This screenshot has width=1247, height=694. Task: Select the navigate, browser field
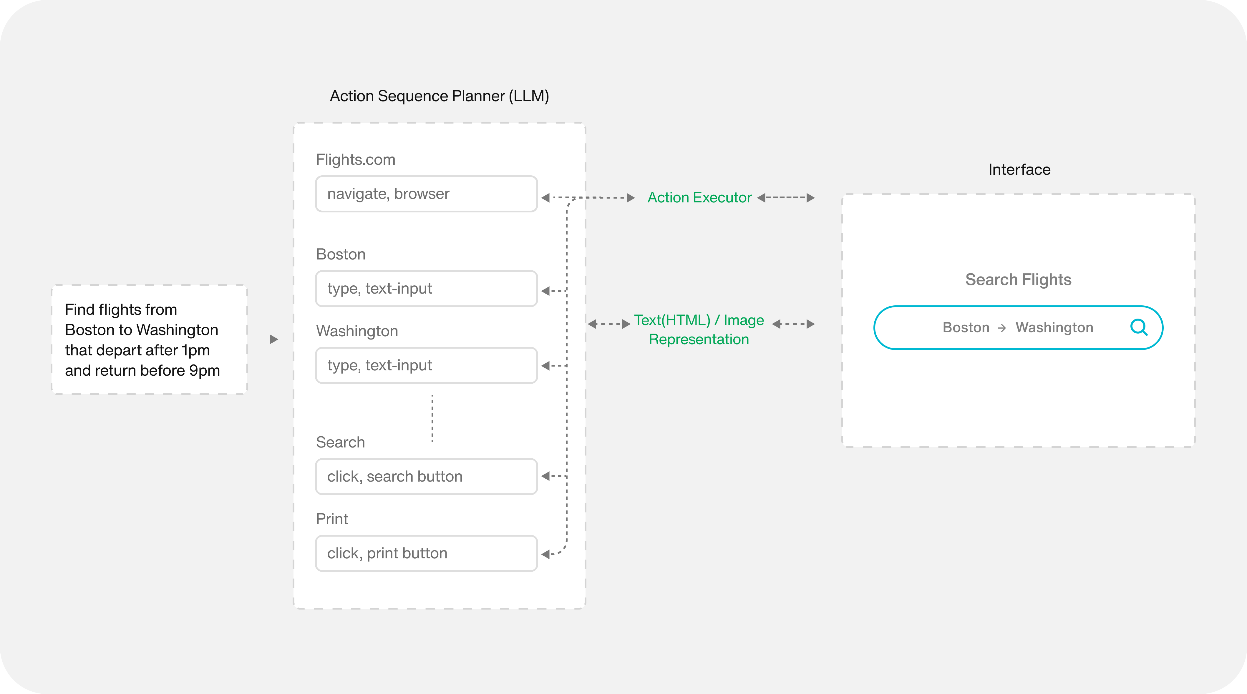426,194
